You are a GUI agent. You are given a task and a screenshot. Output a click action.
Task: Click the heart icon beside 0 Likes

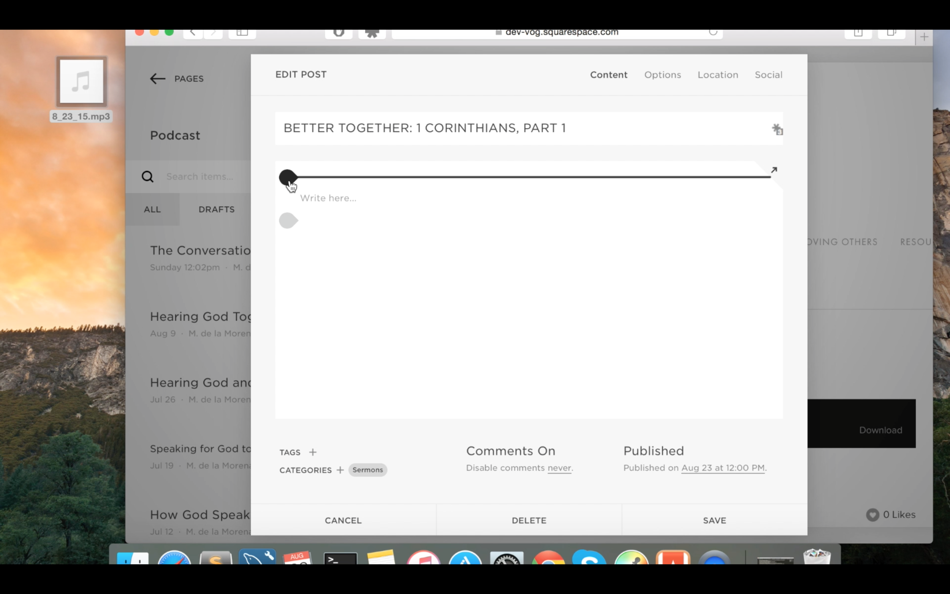click(872, 515)
